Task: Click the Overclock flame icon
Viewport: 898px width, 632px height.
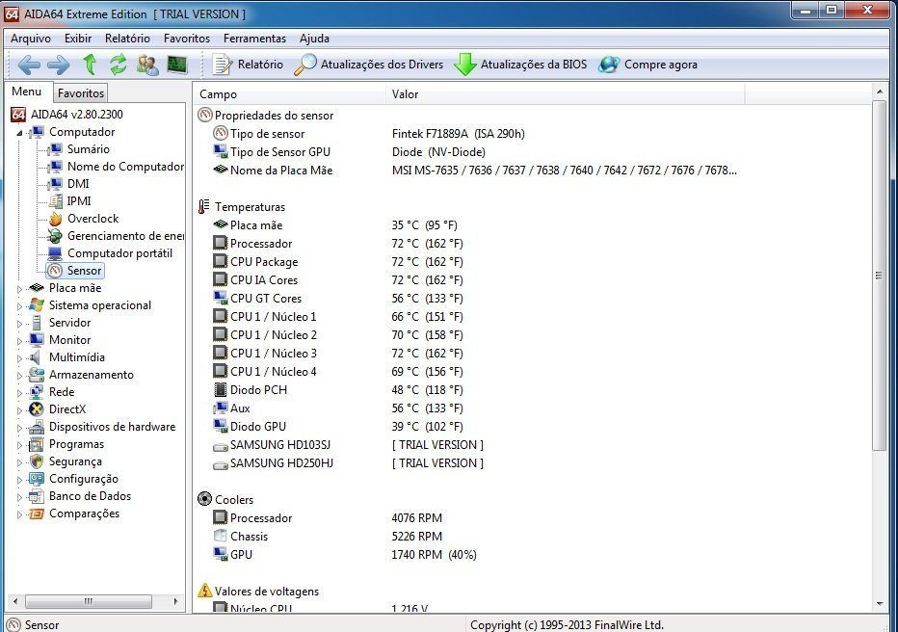Action: [56, 219]
